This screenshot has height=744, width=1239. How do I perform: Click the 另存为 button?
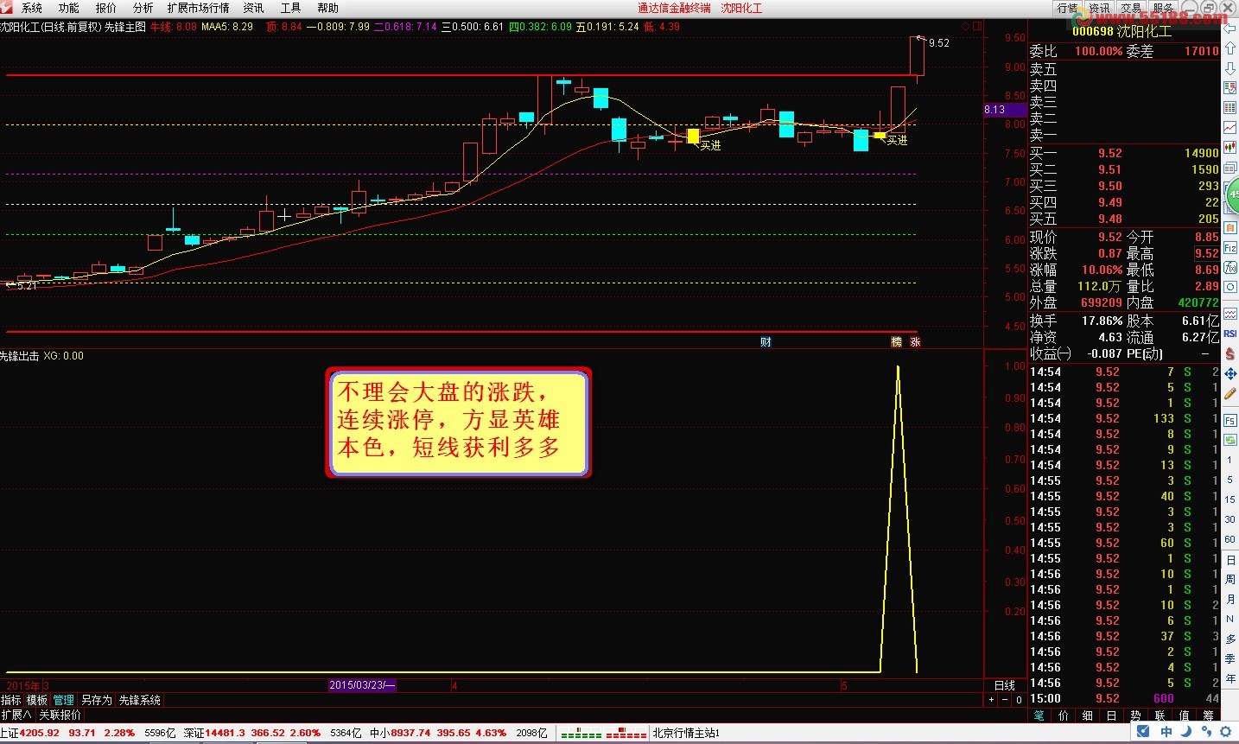click(97, 700)
